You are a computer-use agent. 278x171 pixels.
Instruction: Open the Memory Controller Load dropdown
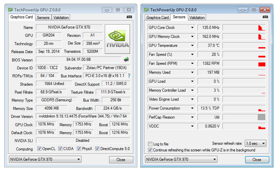(192, 90)
